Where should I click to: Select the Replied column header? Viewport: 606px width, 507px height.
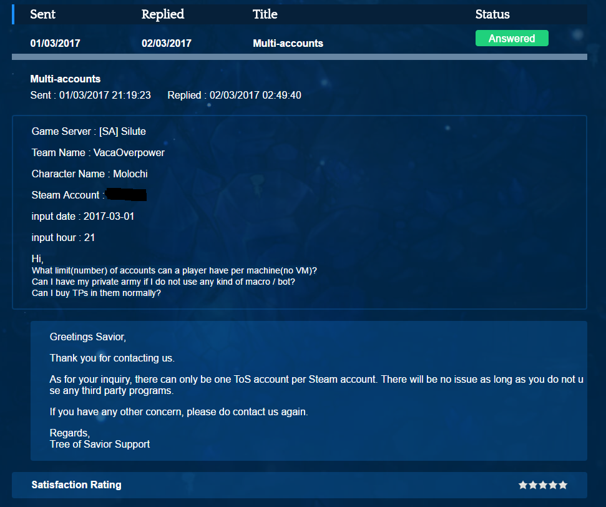click(x=163, y=14)
